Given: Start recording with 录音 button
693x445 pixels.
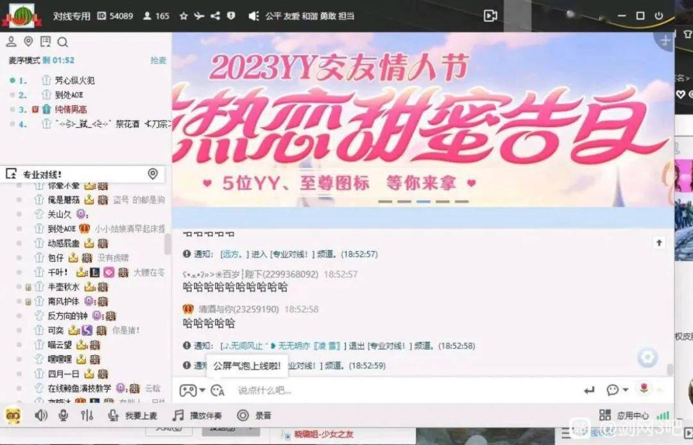Looking at the screenshot, I should click(x=254, y=416).
